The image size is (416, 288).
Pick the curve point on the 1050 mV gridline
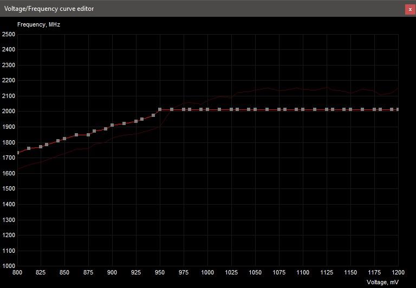pyautogui.click(x=255, y=109)
